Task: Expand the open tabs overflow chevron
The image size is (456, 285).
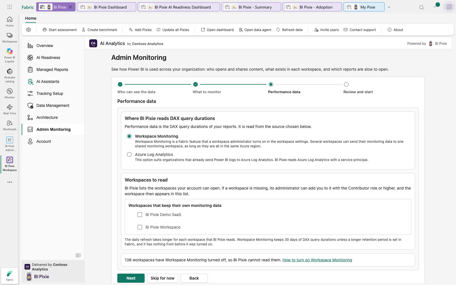Action: click(389, 7)
